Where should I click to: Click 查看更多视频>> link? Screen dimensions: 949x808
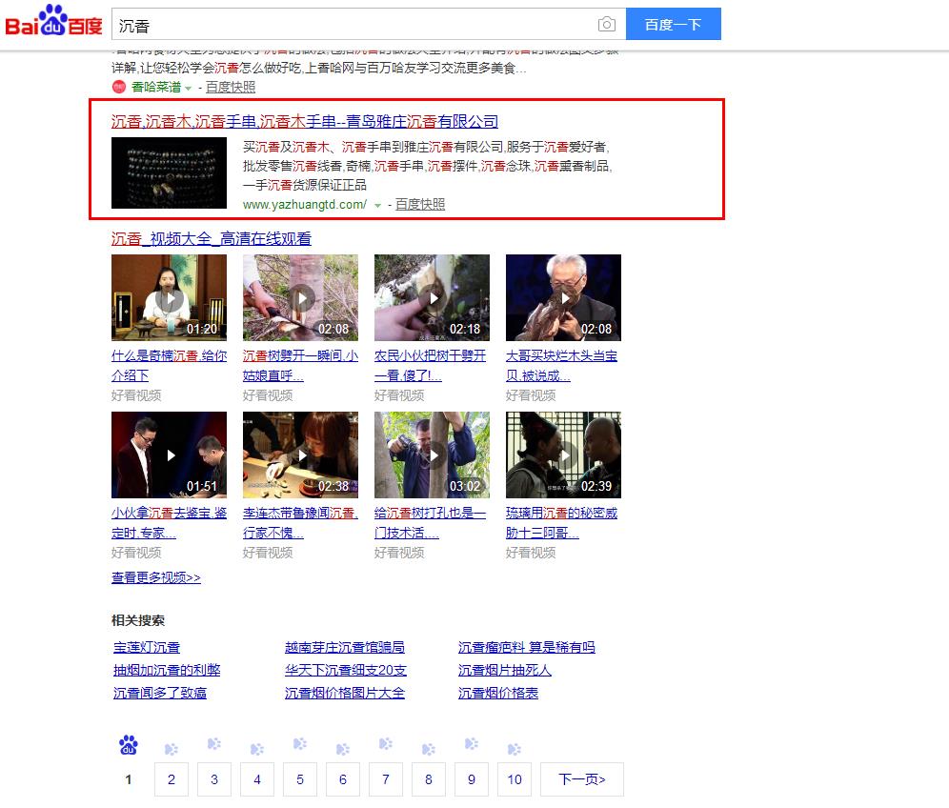click(156, 578)
